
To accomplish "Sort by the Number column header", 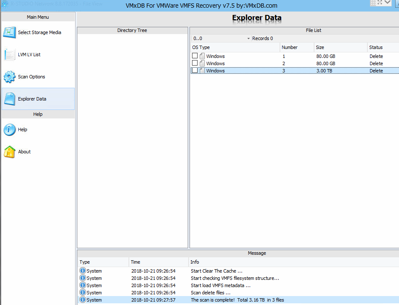I will point(297,47).
